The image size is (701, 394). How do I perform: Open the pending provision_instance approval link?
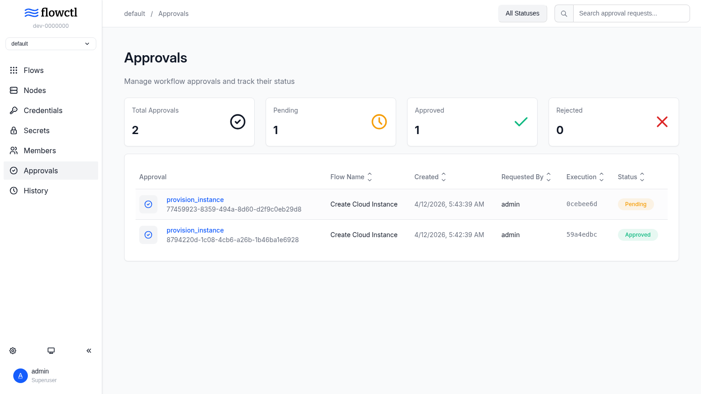[x=195, y=200]
